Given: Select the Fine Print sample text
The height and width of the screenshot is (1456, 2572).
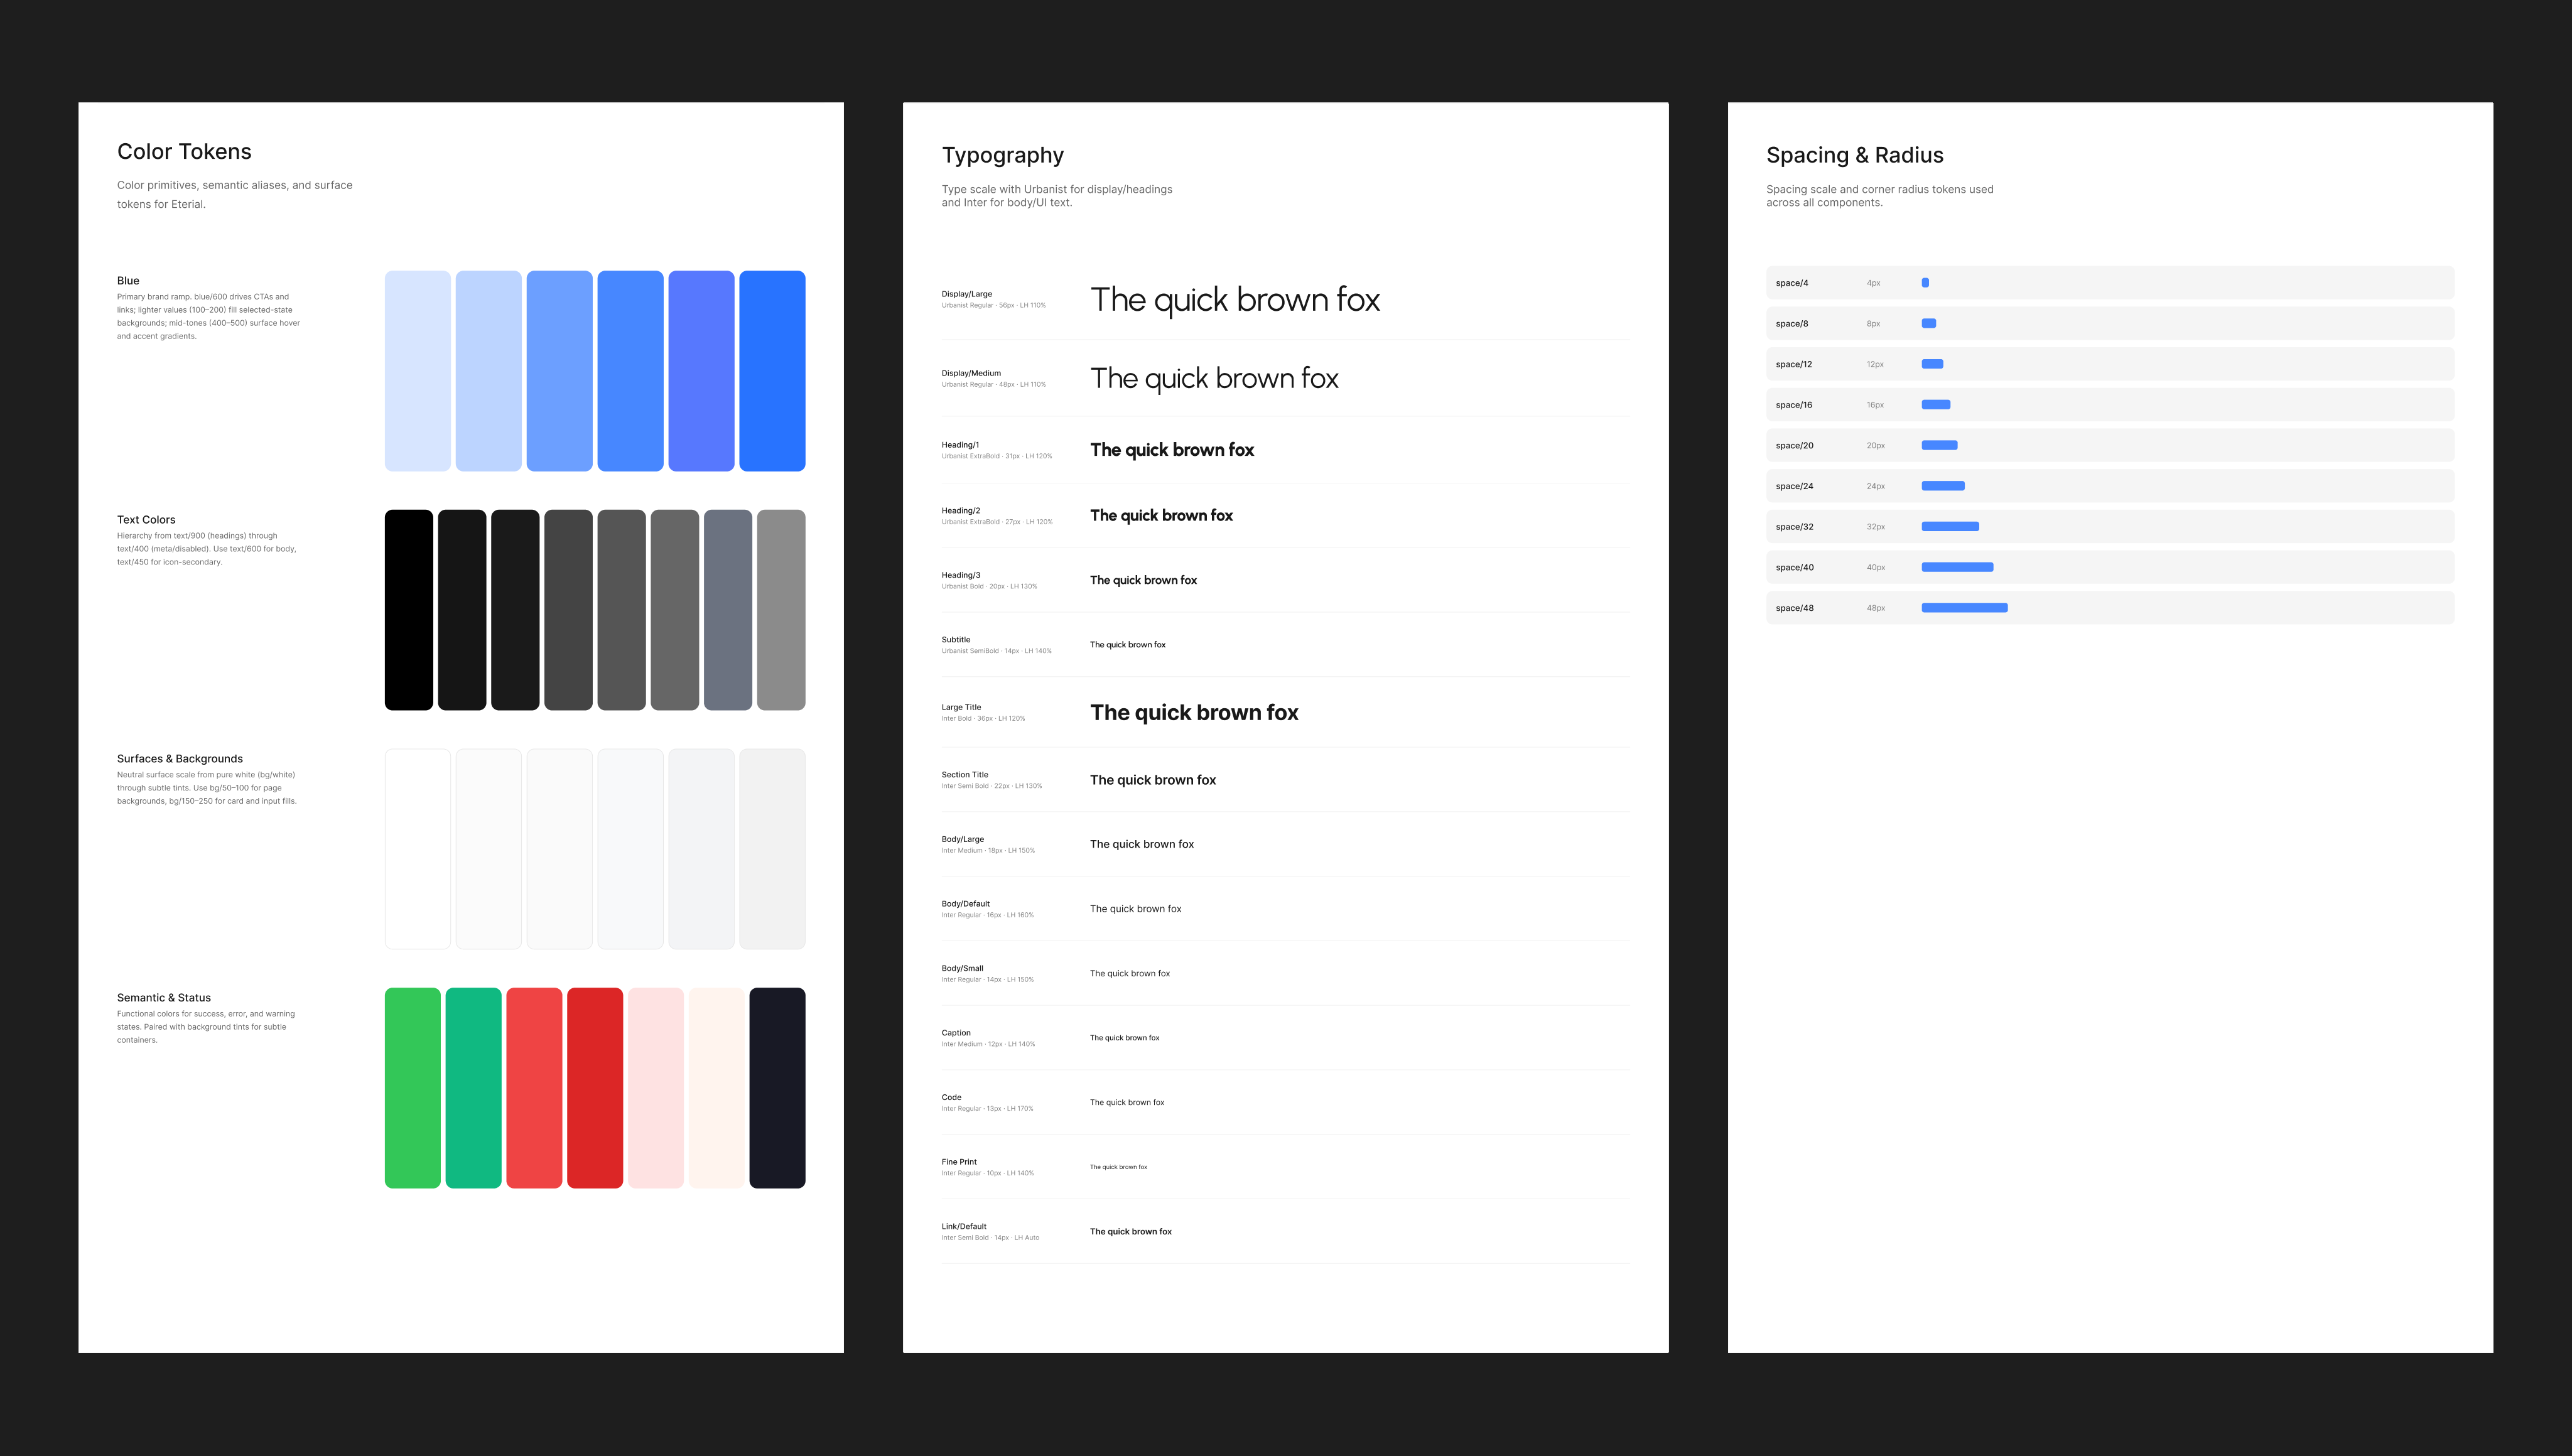Looking at the screenshot, I should (1119, 1167).
